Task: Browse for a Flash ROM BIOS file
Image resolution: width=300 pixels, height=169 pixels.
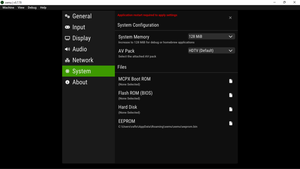Action: [x=231, y=95]
